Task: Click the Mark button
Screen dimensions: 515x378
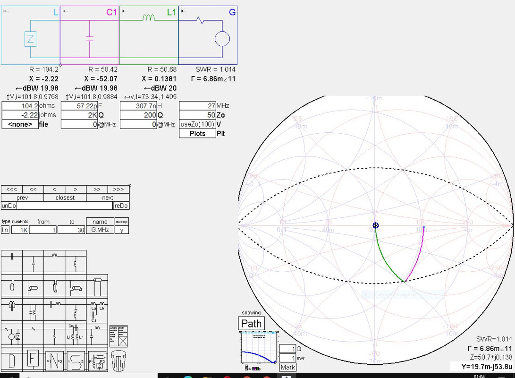Action: (288, 367)
